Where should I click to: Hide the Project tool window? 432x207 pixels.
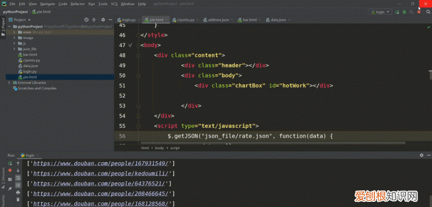(x=110, y=19)
